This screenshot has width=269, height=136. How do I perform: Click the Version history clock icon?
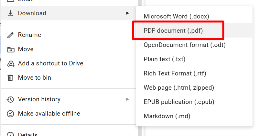[10, 99]
